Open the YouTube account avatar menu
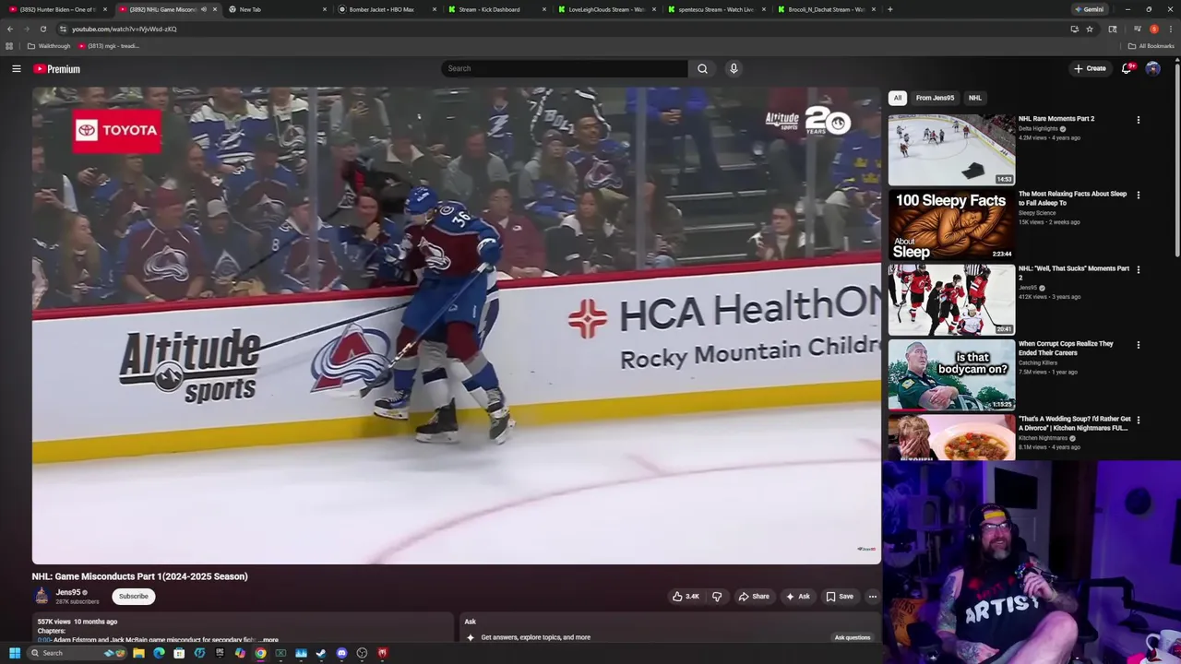 [x=1152, y=68]
